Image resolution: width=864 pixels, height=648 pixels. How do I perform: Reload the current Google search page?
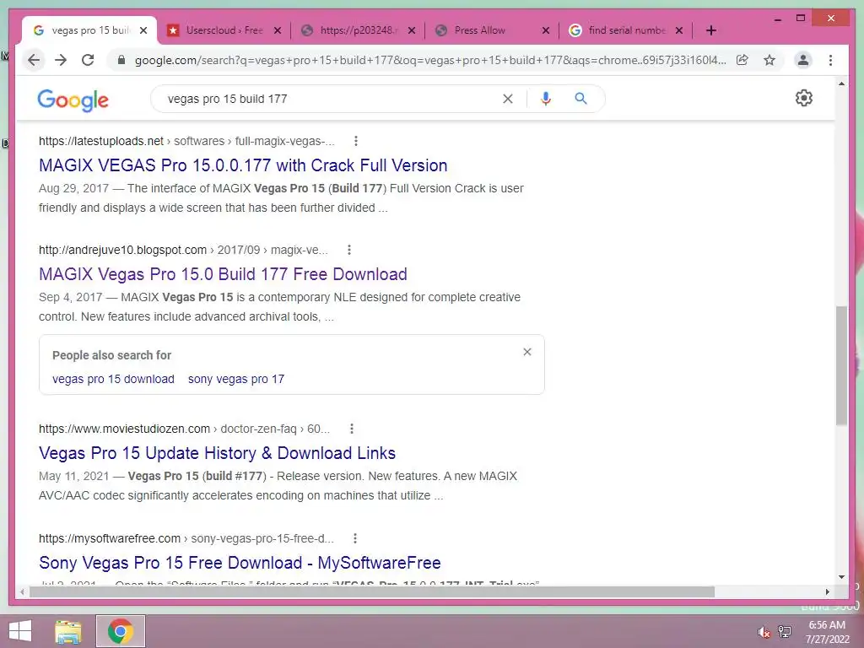(88, 60)
